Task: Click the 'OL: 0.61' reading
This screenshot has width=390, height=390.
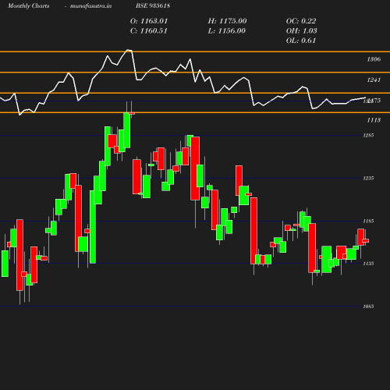Action: click(301, 41)
